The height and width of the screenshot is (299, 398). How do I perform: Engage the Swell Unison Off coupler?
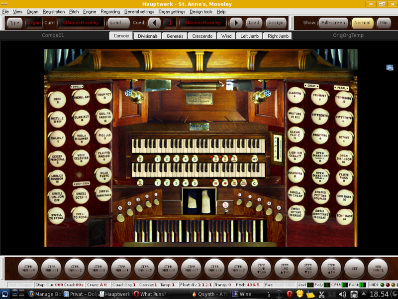pyautogui.click(x=57, y=196)
